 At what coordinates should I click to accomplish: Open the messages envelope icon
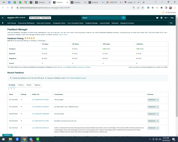click(x=157, y=18)
